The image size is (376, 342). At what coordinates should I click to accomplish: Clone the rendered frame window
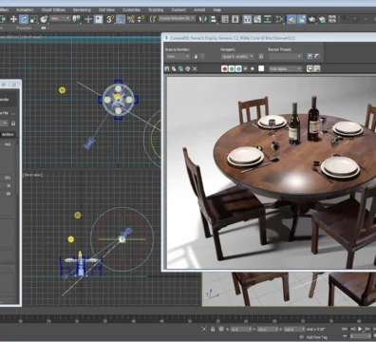(x=180, y=68)
